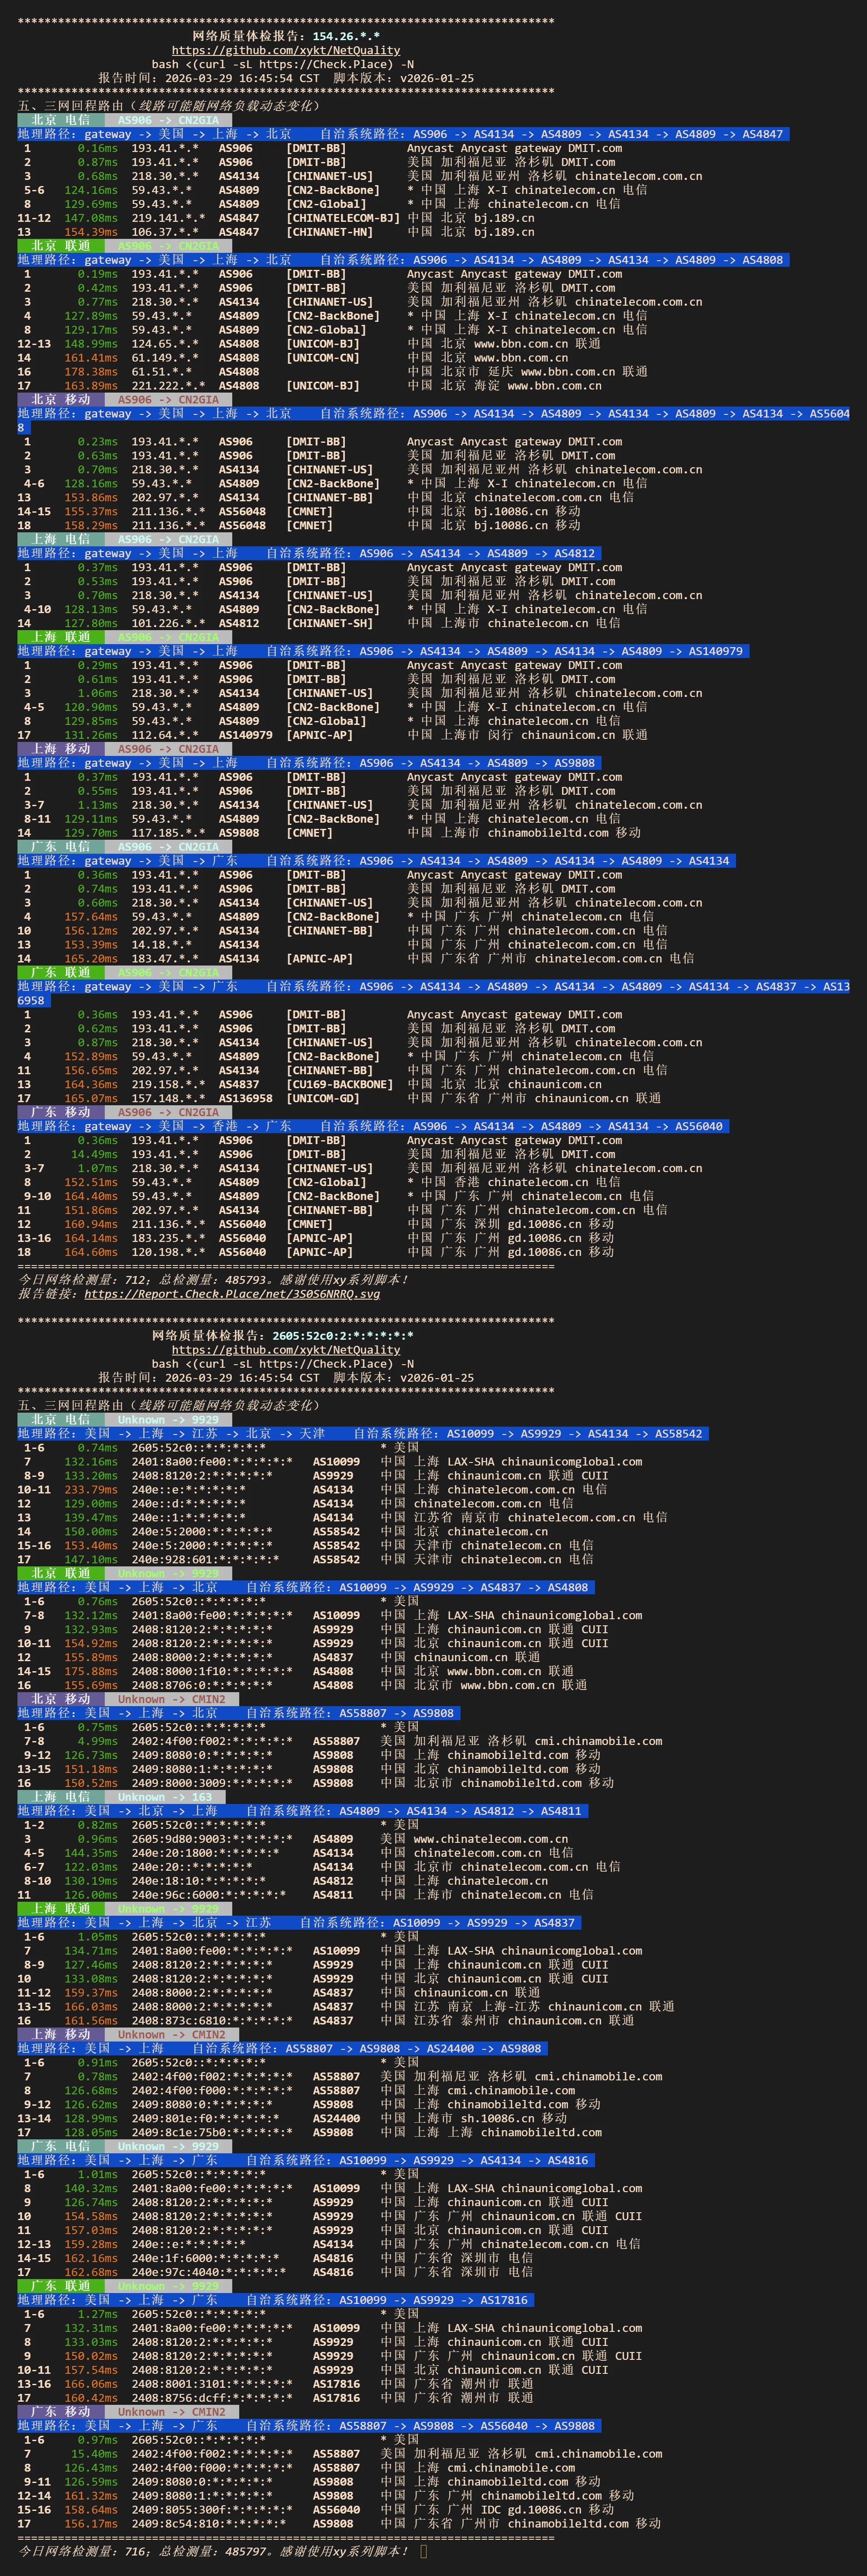
Task: Select the summary line showing total 485797
Action: [x=213, y=2552]
